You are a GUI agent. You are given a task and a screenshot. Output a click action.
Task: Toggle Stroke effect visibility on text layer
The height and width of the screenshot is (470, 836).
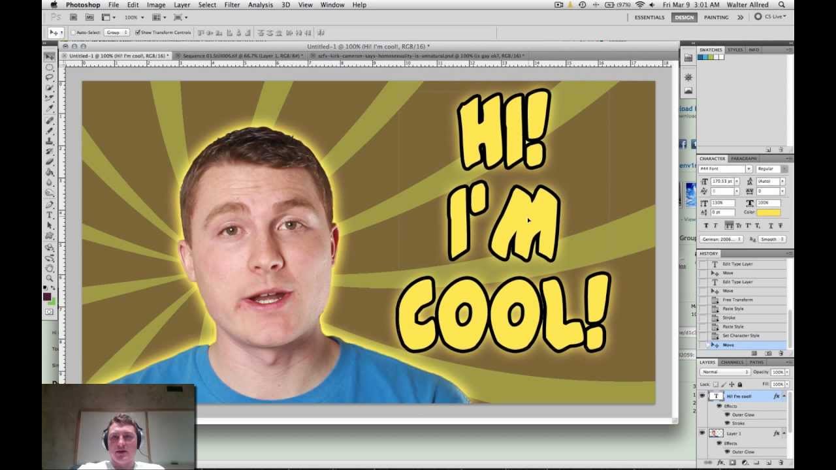click(x=728, y=423)
